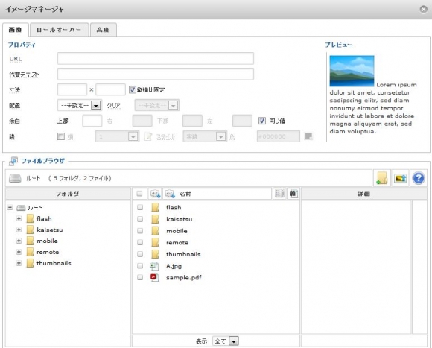Click the details view toggle icon
Viewport: 432px width, 348px height.
tap(279, 194)
